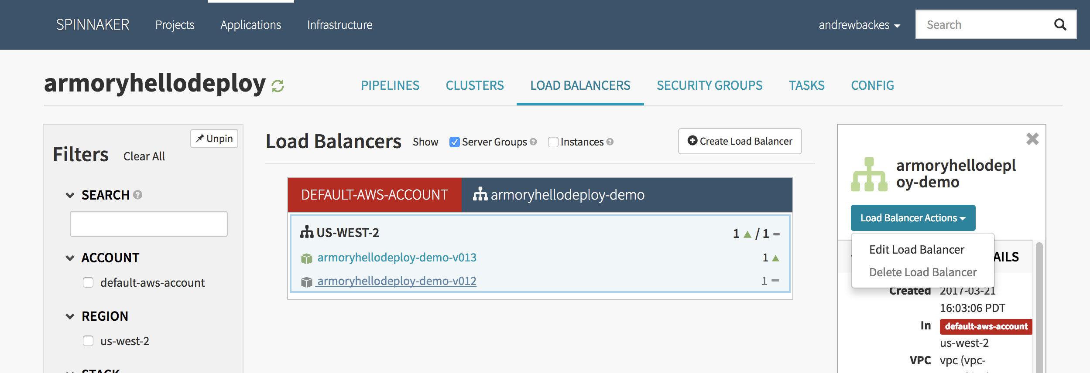Click the green load balancer icon in details panel
The image size is (1090, 373).
tap(869, 175)
